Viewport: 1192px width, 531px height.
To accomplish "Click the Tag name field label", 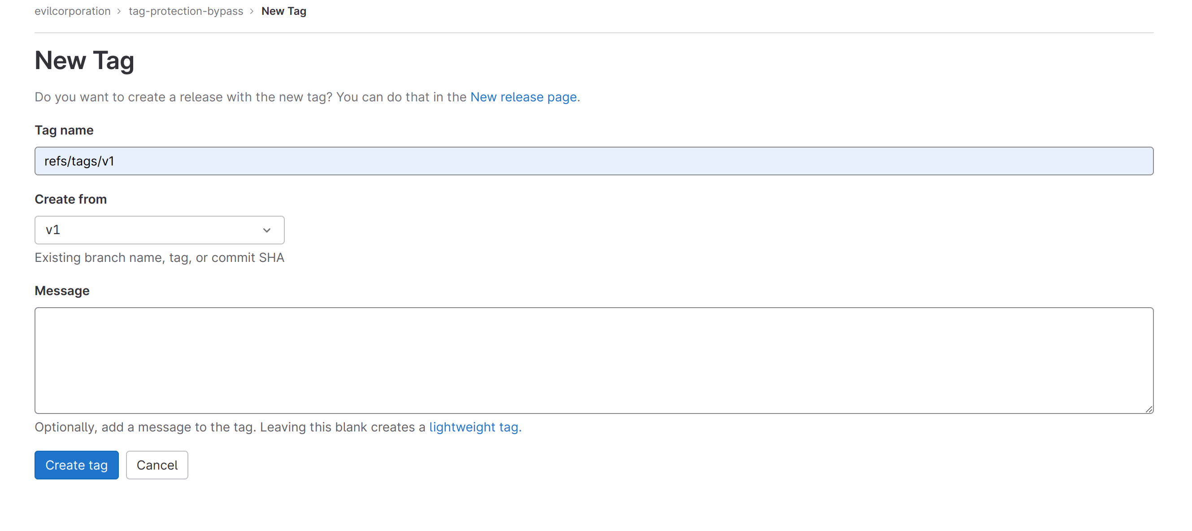I will (x=64, y=131).
